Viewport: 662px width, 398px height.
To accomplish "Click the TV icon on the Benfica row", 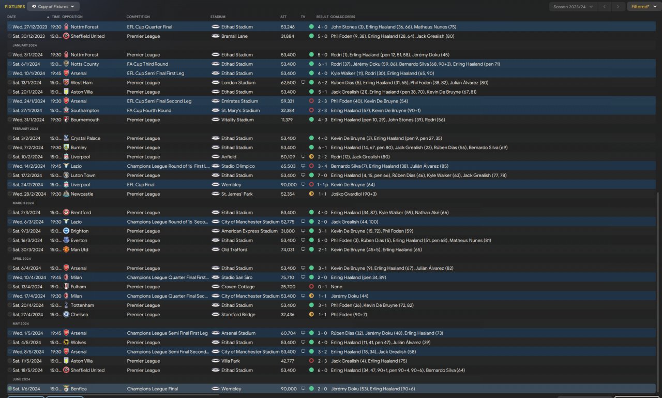I will coord(303,389).
